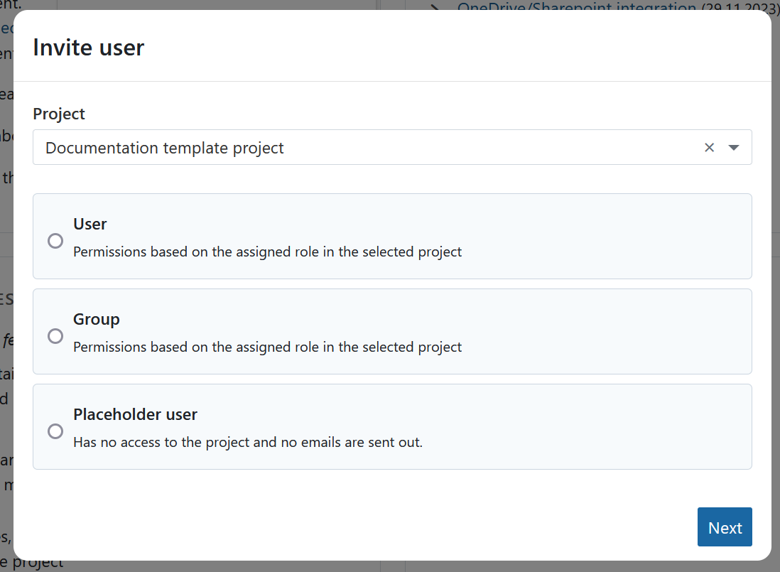Click the bold "User" option heading
Image resolution: width=780 pixels, height=572 pixels.
(90, 224)
